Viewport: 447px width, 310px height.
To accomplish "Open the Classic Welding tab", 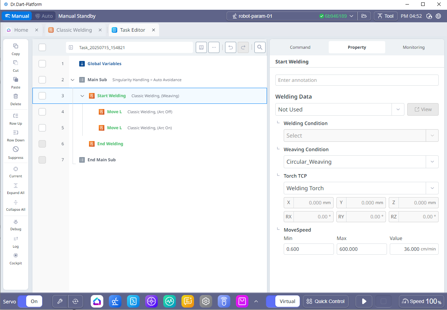I will (x=74, y=30).
